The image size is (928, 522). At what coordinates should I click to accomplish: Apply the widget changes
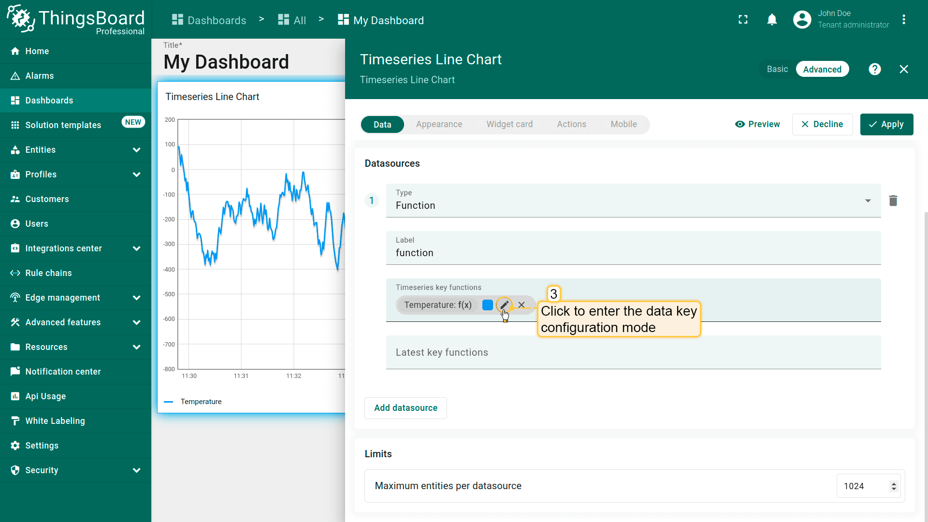pos(886,124)
